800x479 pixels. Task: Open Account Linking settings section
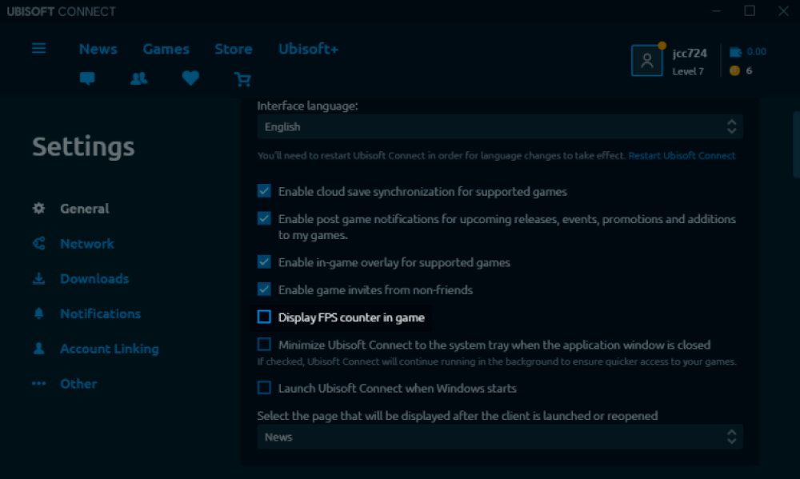(109, 349)
